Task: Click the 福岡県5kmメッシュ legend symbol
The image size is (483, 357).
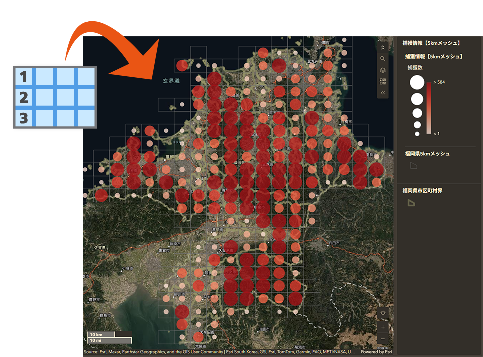Action: pyautogui.click(x=414, y=165)
